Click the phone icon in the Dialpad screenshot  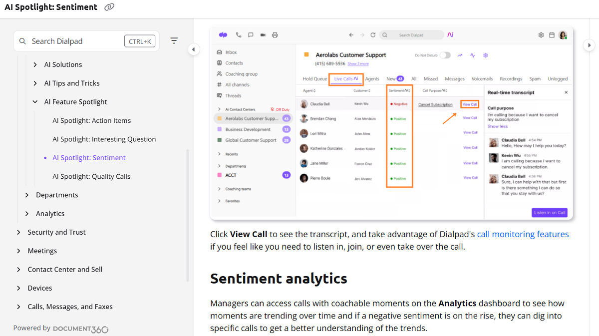tap(239, 35)
